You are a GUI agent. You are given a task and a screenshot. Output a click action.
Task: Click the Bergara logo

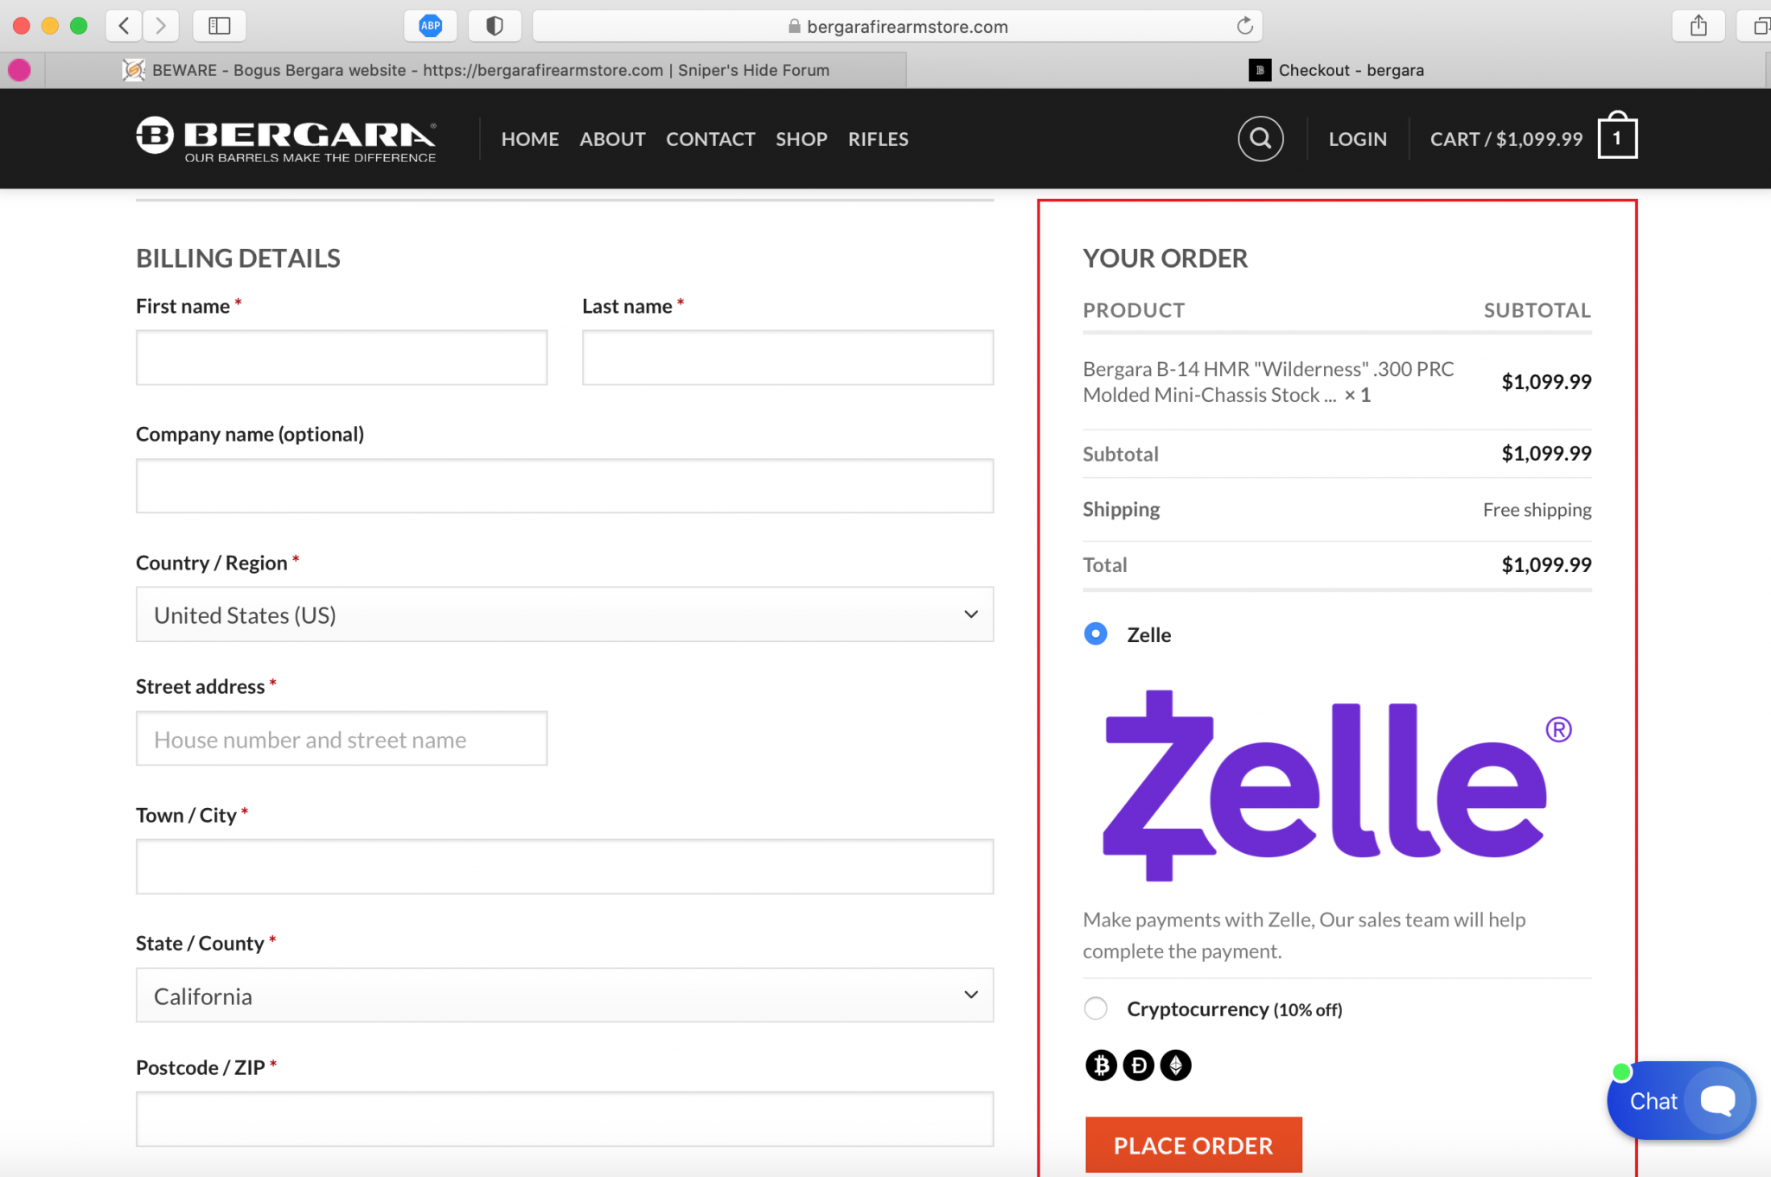286,138
